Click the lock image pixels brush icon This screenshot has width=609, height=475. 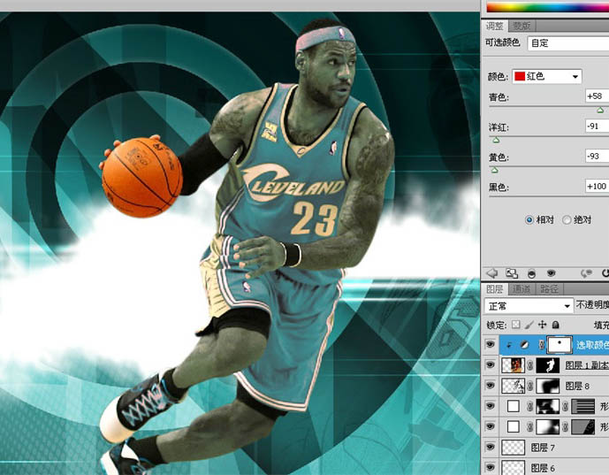(x=529, y=325)
